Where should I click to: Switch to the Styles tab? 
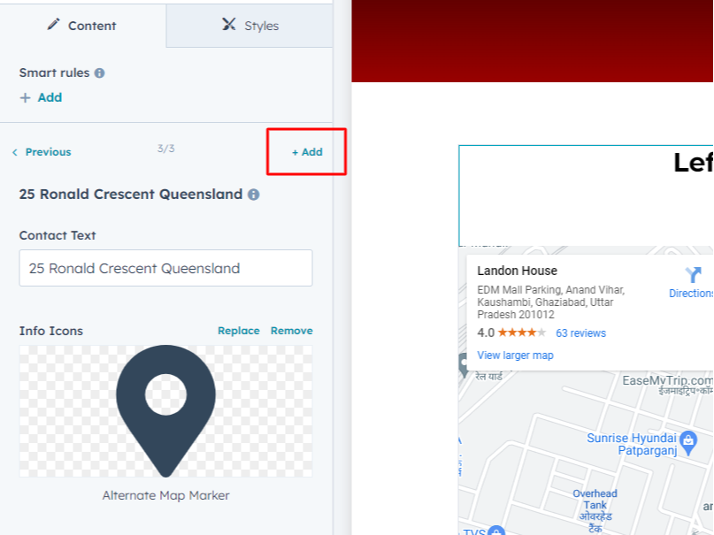point(250,26)
